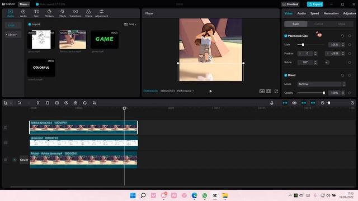Open the Shortcut button

point(290,4)
